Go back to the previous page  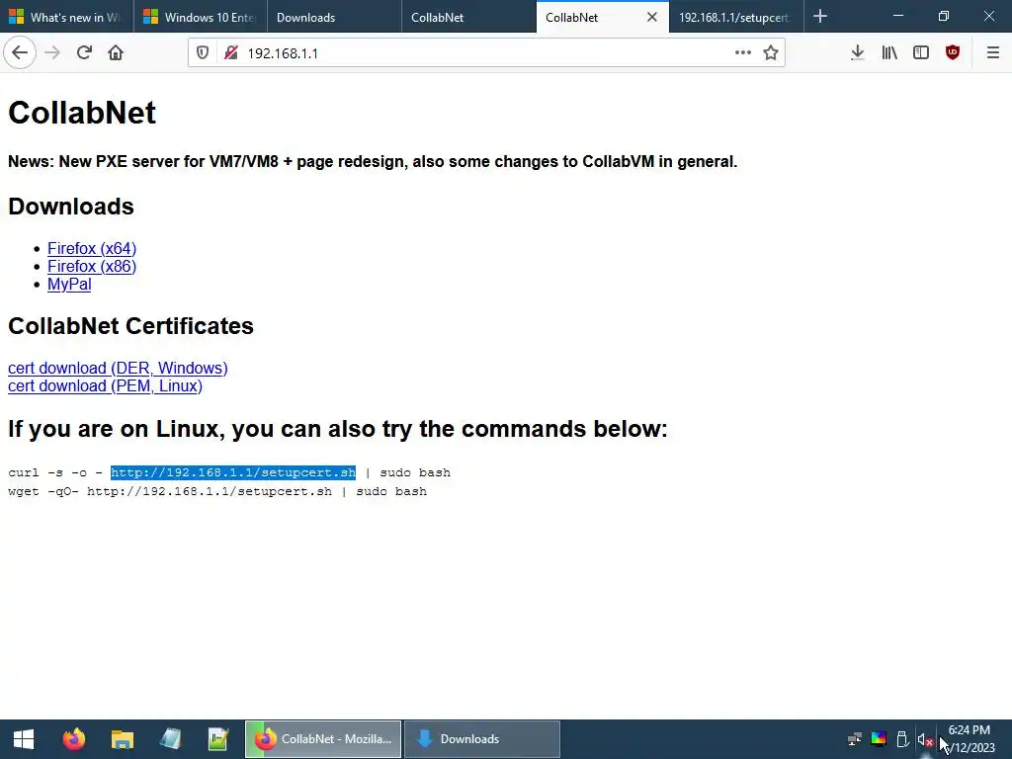click(20, 53)
